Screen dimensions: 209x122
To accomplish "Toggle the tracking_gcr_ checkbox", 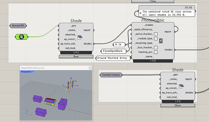I will [155, 52].
